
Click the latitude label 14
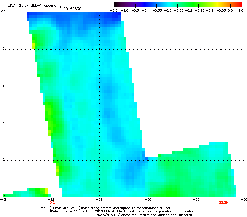pos(3,123)
